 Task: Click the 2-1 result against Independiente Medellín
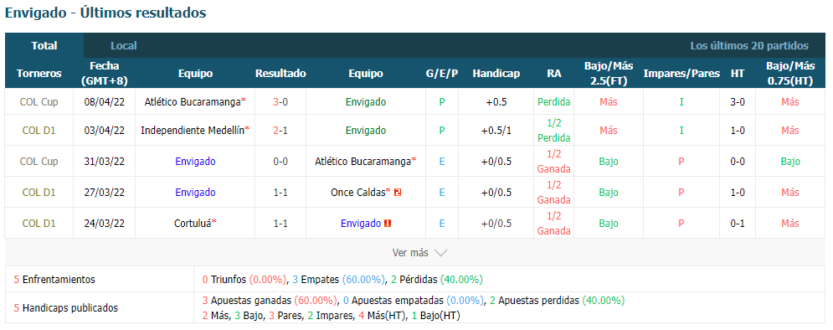(280, 130)
